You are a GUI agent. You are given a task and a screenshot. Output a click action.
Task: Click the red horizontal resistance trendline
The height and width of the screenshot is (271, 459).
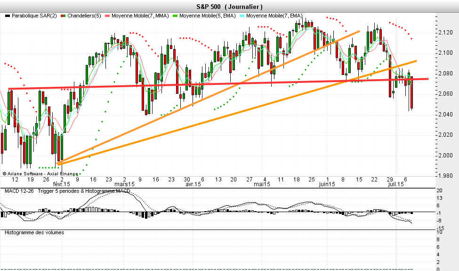point(218,84)
